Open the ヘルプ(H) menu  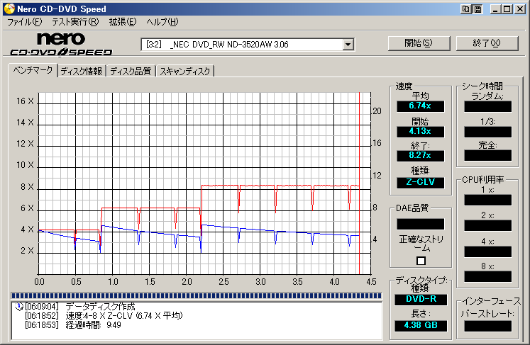pos(162,23)
